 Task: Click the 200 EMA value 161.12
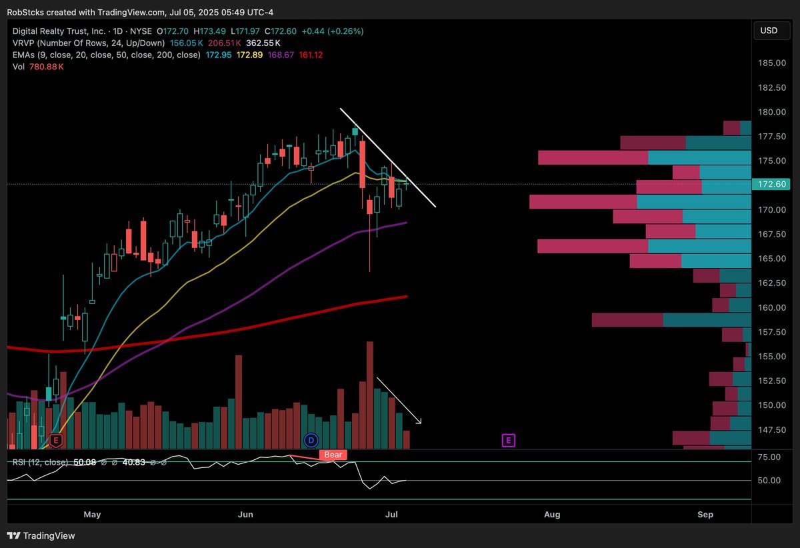pyautogui.click(x=309, y=55)
